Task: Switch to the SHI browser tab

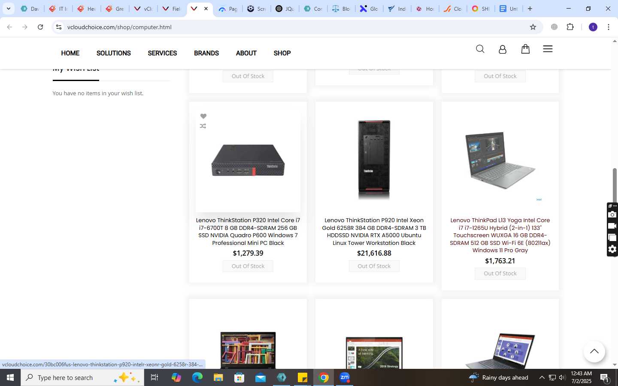Action: coord(481,9)
